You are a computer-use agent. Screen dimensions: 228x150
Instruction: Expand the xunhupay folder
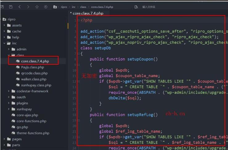[9, 109]
